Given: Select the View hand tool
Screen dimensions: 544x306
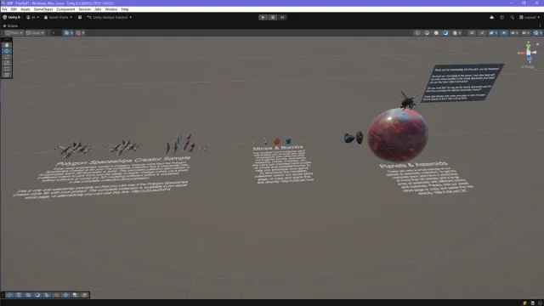Looking at the screenshot, I should 7,45.
